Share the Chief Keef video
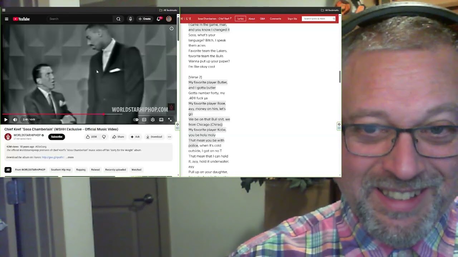The height and width of the screenshot is (257, 458). [x=118, y=137]
